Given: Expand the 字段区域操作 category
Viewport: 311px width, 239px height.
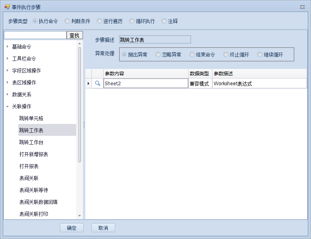Looking at the screenshot, I should click(8, 71).
